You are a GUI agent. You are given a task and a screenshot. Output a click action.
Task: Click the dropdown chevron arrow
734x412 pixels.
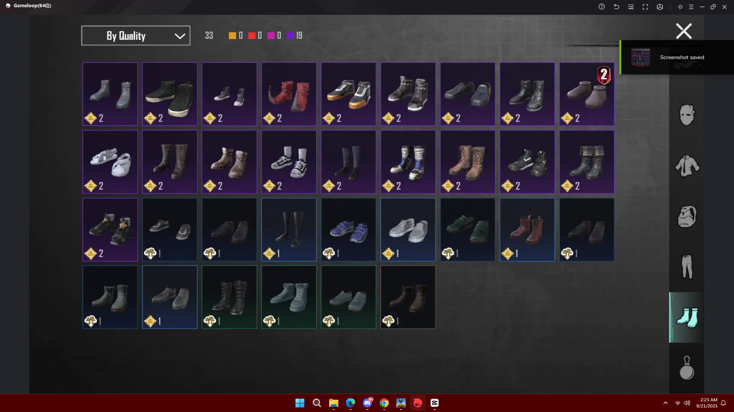coord(180,36)
